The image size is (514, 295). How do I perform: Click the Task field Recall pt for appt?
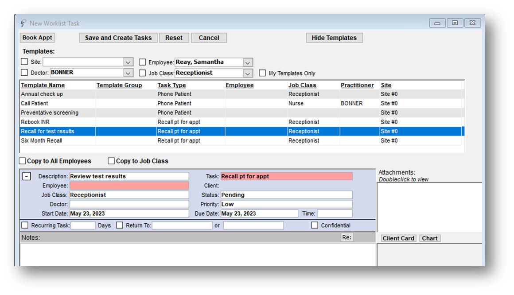(287, 176)
